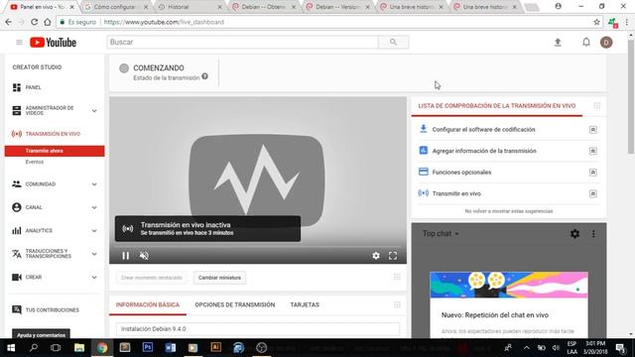This screenshot has width=635, height=357.
Task: Bookmark this page with the star icon
Action: click(596, 22)
